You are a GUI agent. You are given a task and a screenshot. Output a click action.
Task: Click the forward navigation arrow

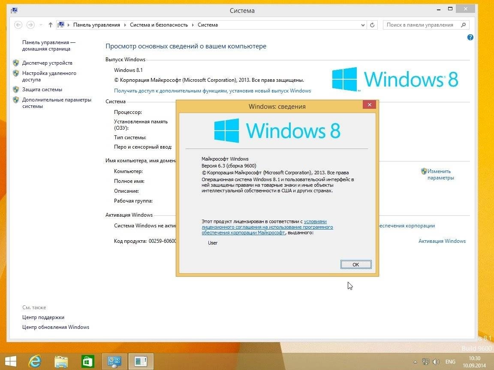click(30, 25)
